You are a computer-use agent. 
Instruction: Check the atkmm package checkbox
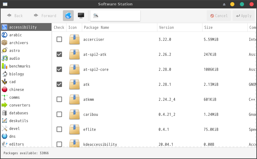59,99
